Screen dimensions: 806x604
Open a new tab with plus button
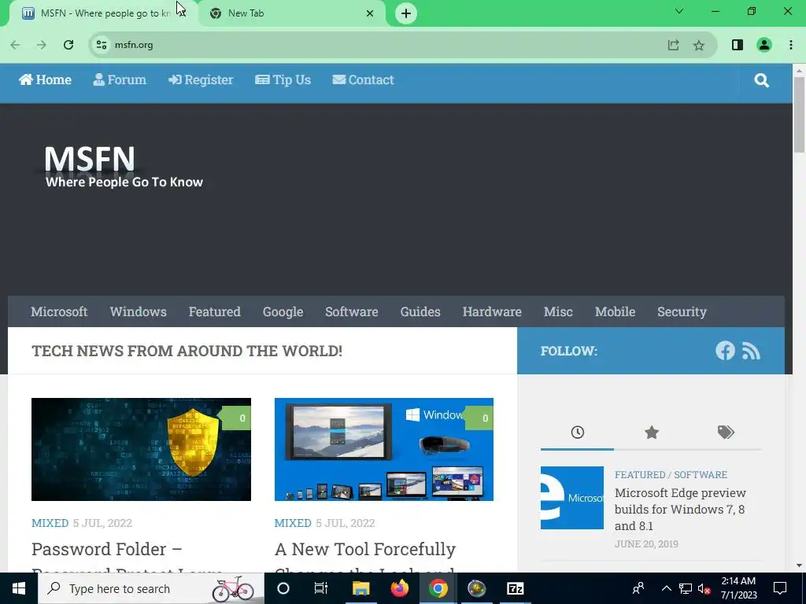(x=406, y=13)
